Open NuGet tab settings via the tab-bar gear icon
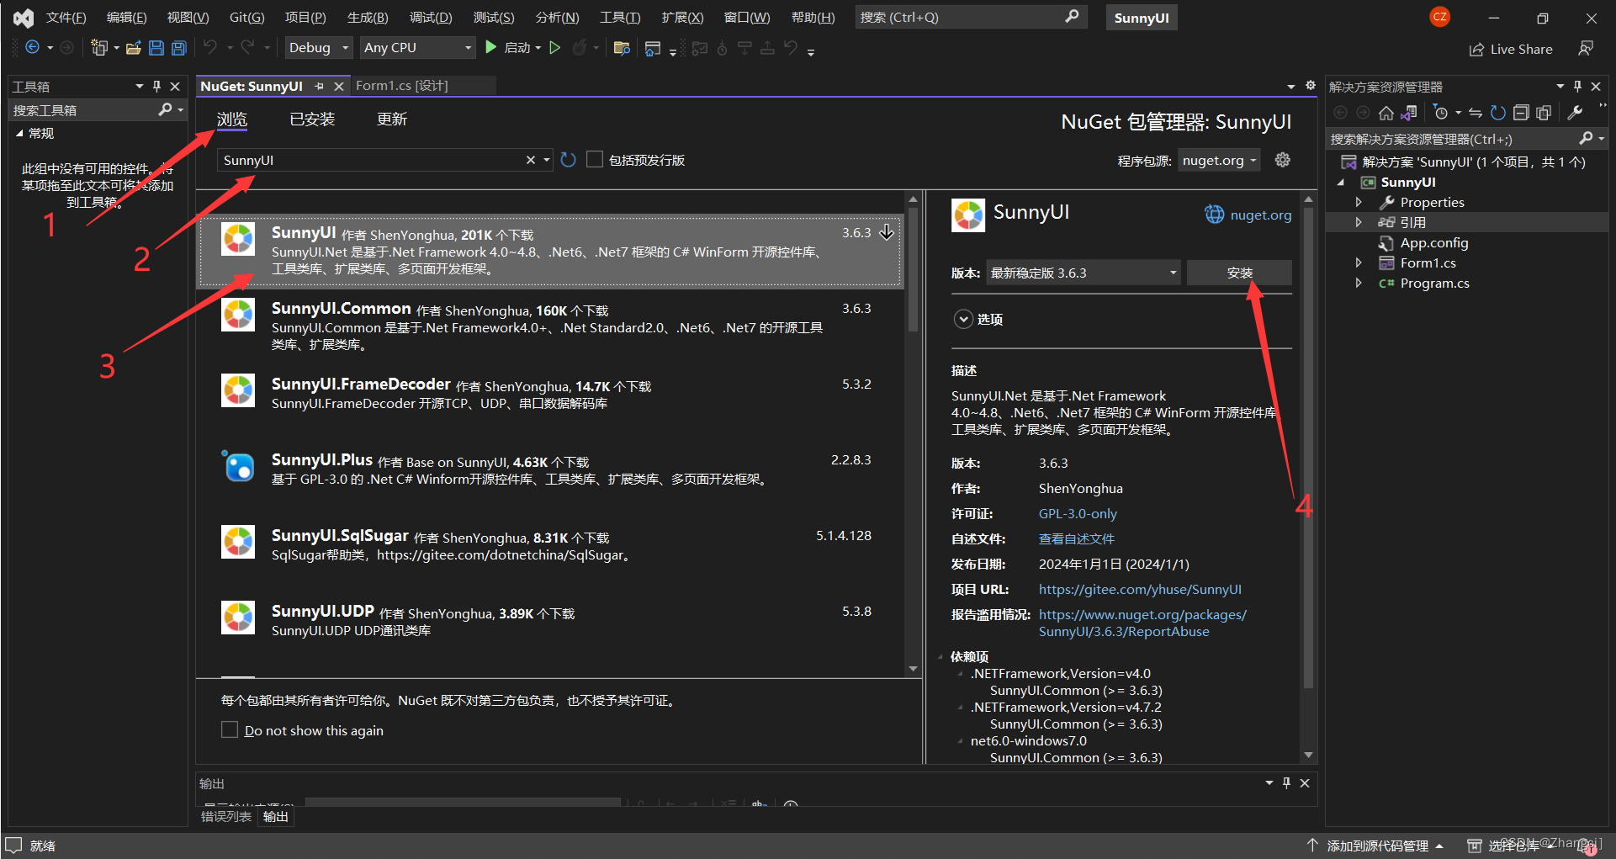 pos(1311,86)
